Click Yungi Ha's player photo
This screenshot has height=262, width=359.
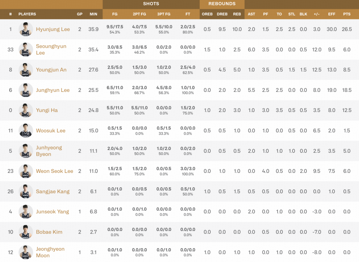point(26,110)
